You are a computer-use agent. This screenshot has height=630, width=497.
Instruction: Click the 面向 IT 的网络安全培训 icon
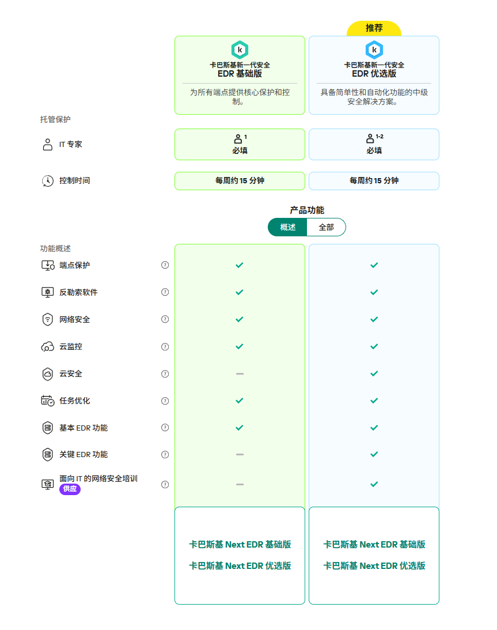47,484
